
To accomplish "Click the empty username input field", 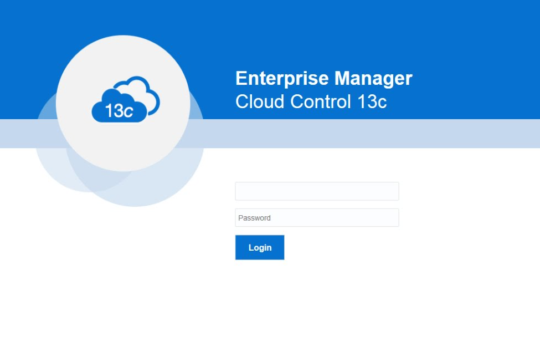I will tap(317, 191).
